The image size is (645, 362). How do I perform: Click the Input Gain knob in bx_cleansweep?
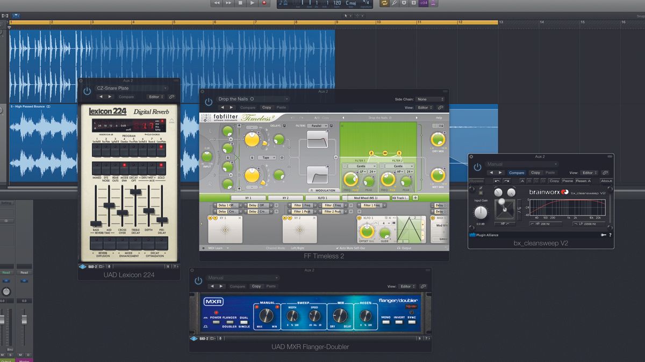[x=481, y=212]
